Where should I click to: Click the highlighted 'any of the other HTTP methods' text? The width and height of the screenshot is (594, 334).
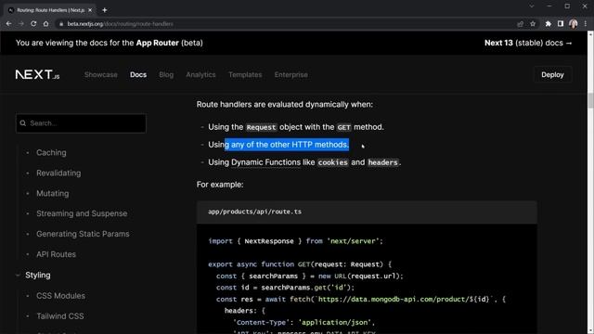290,145
